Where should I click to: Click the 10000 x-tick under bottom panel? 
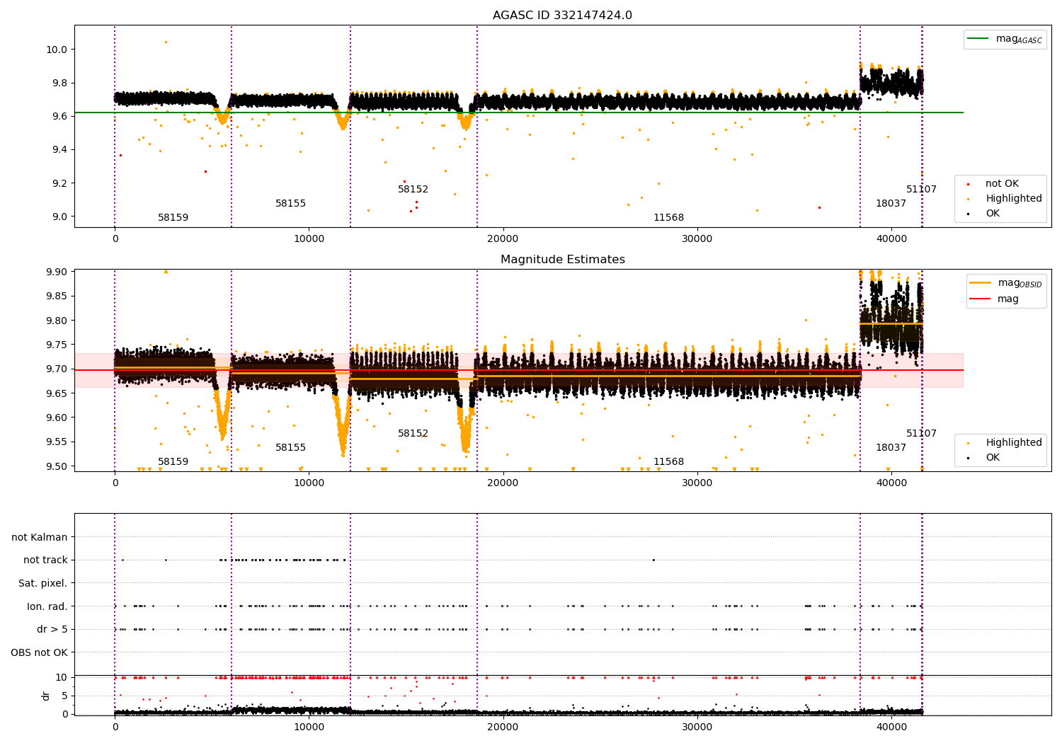point(309,727)
